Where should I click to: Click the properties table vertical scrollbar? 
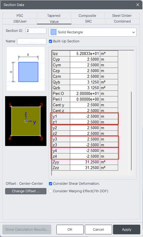pos(131,131)
